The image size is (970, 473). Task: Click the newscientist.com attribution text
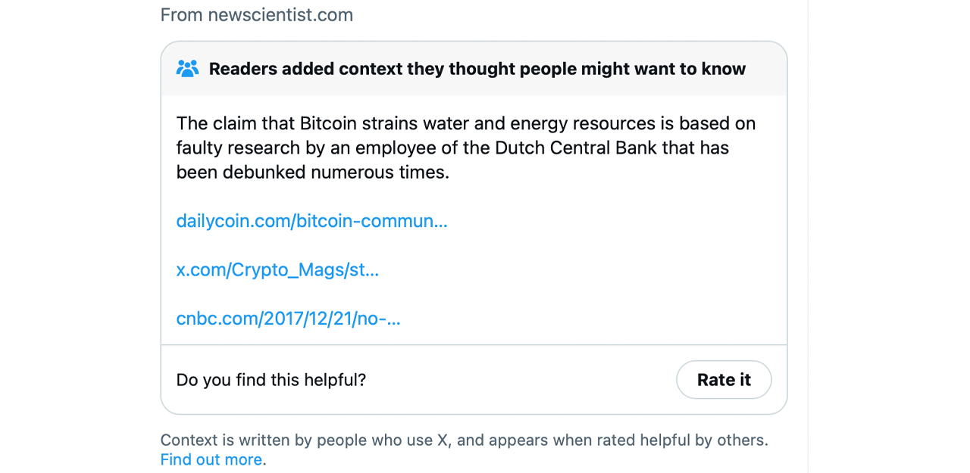pyautogui.click(x=256, y=14)
